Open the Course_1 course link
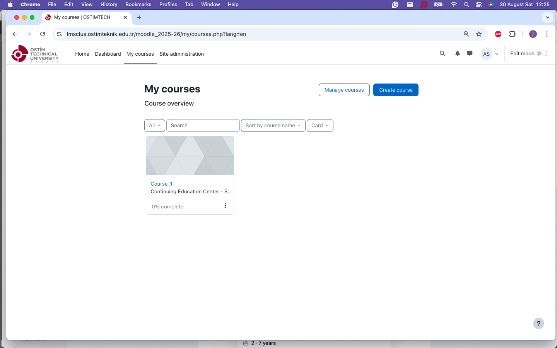Screen dimensions: 557x348 161,184
